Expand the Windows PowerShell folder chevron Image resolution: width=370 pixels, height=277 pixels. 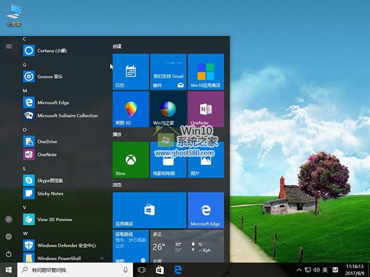pyautogui.click(x=102, y=258)
